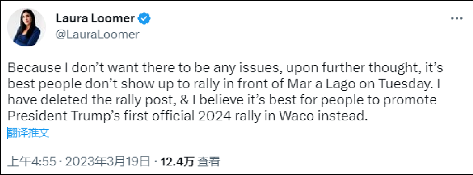Click the 翻译推文 translate tweet link
Screen dimensions: 473x175
(28, 133)
